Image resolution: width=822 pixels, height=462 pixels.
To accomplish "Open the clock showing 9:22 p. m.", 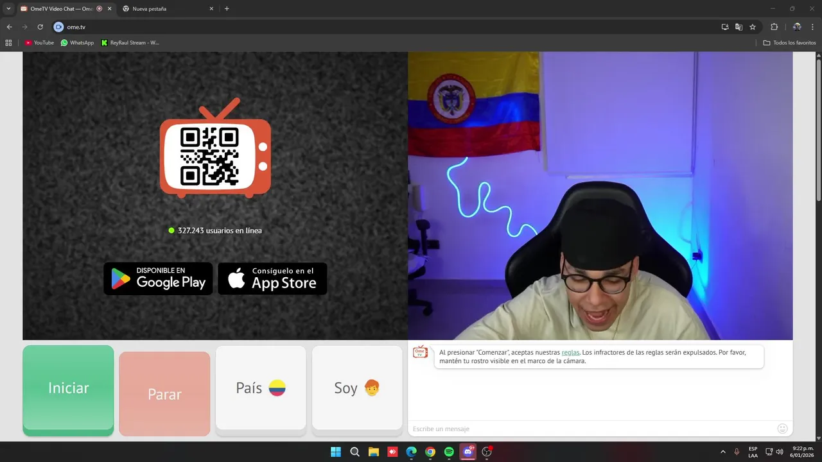I will 803,452.
